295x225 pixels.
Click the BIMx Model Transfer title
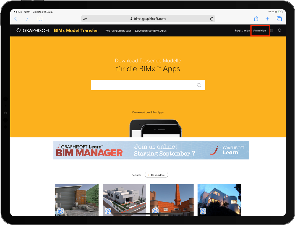coord(76,30)
